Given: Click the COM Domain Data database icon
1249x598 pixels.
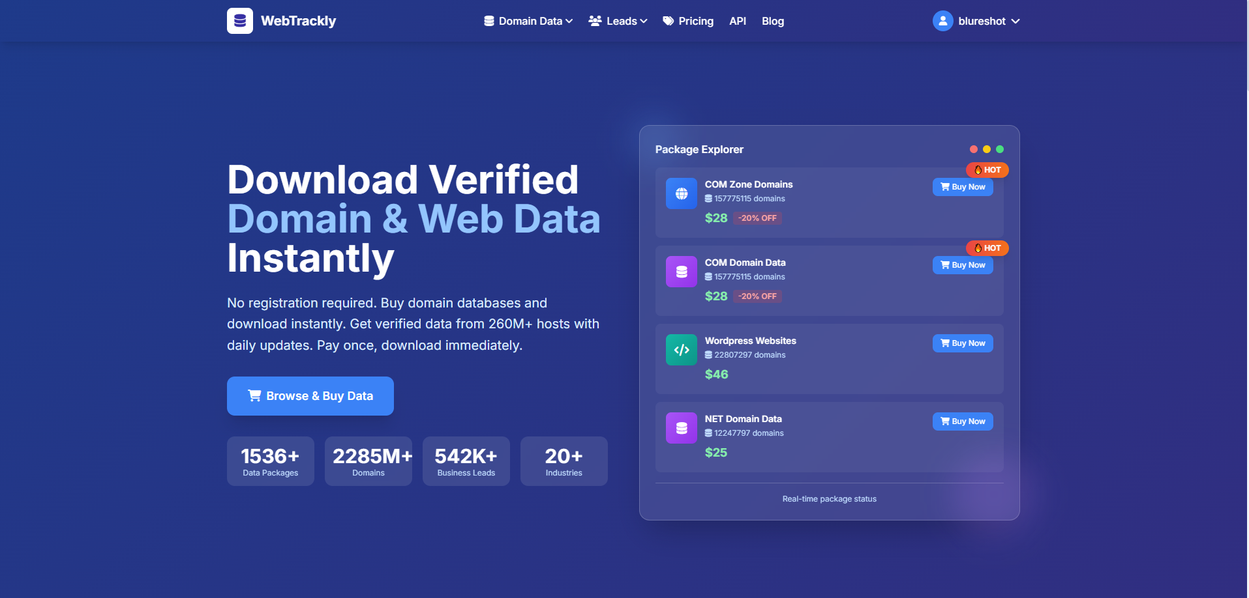Looking at the screenshot, I should pos(681,271).
